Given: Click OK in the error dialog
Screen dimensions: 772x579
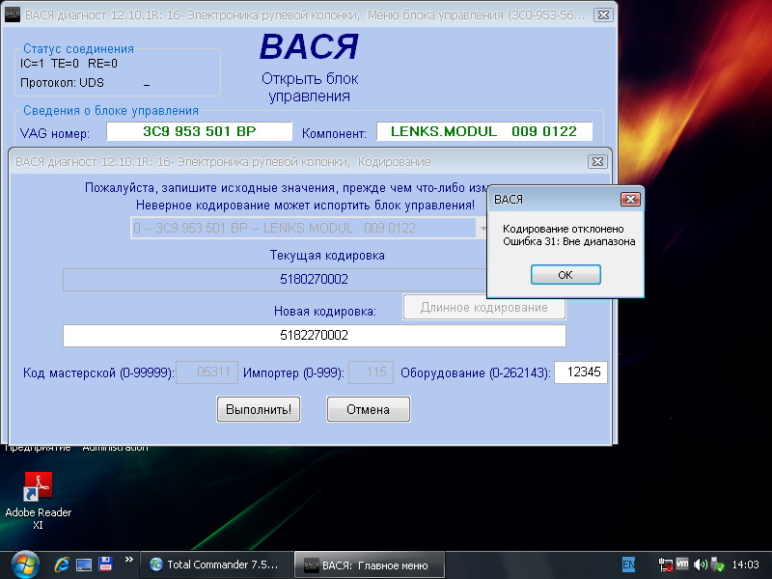Looking at the screenshot, I should coord(565,275).
